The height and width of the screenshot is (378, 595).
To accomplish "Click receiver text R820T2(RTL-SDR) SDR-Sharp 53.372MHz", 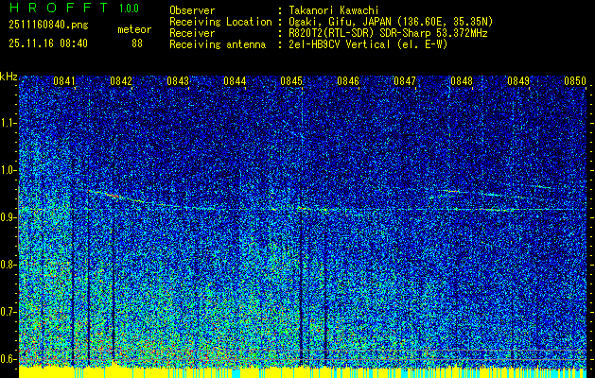I will tap(388, 33).
